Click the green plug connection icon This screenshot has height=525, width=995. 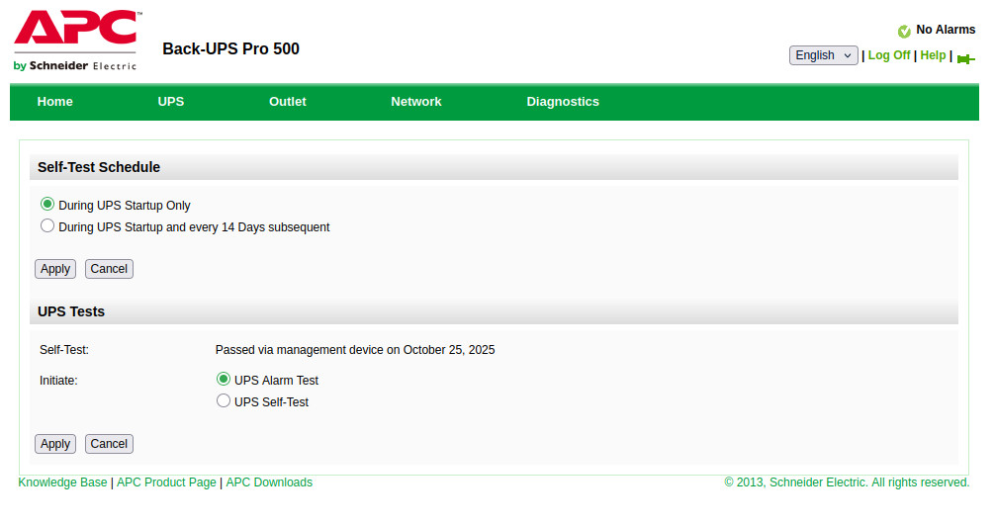click(965, 57)
